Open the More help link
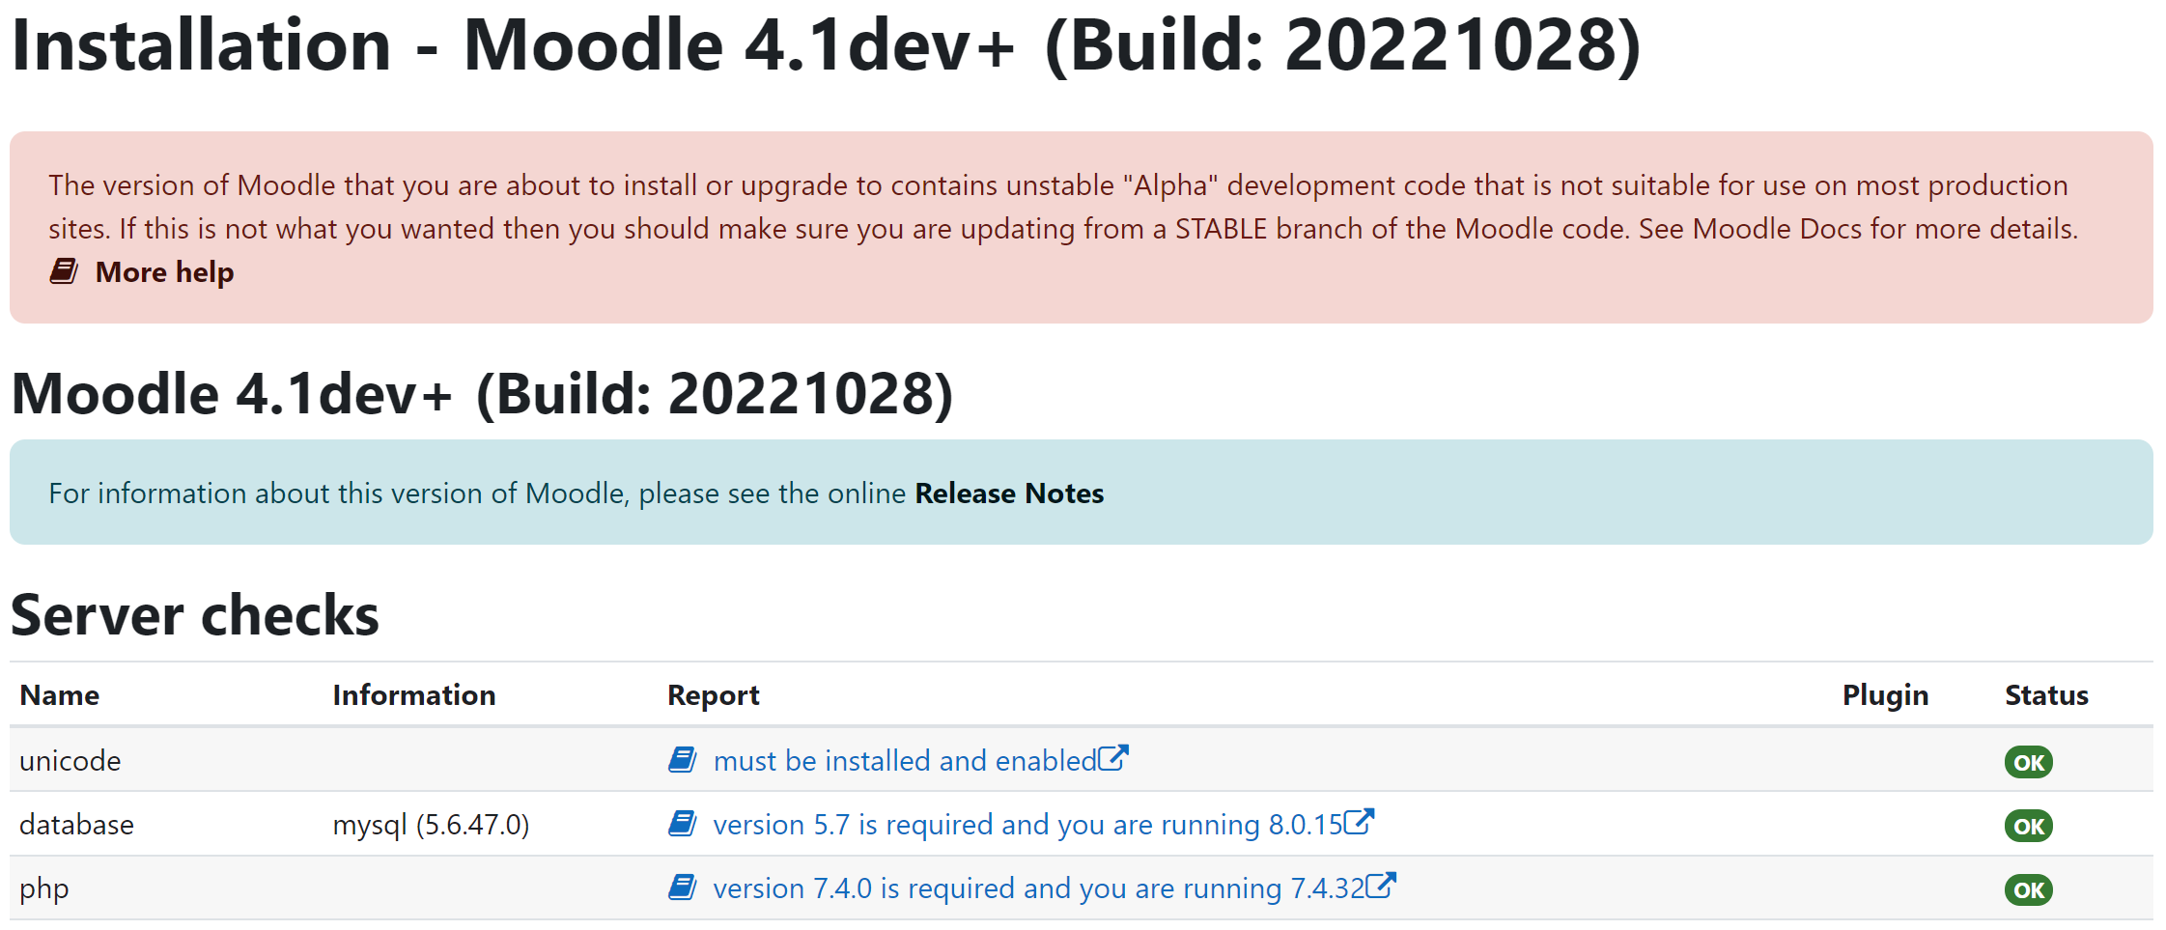This screenshot has width=2166, height=930. (164, 272)
